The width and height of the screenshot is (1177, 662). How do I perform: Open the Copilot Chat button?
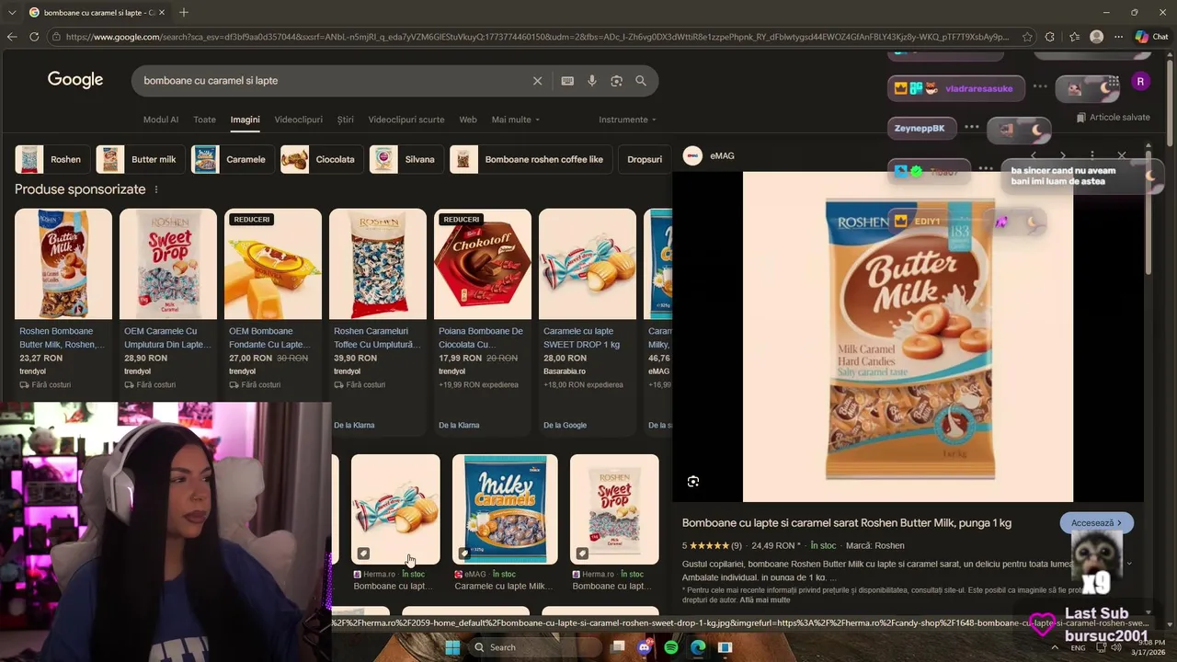tap(1152, 37)
